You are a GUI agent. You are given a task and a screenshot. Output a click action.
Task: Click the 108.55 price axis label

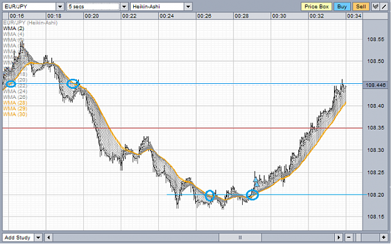[375, 39]
